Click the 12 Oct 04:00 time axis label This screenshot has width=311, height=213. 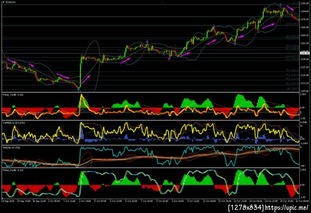(x=209, y=201)
